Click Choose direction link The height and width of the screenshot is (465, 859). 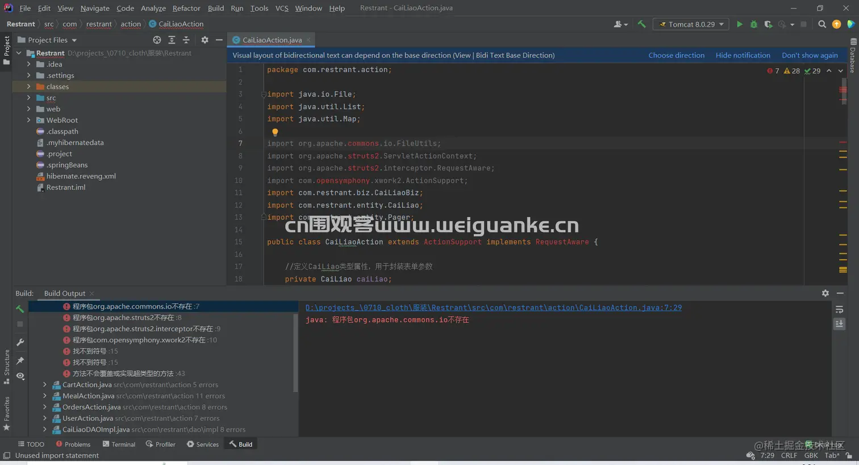click(676, 55)
